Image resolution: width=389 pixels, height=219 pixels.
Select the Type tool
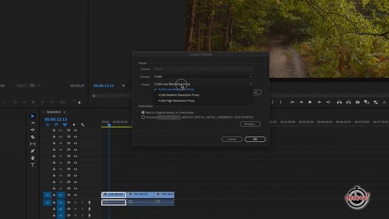32,165
